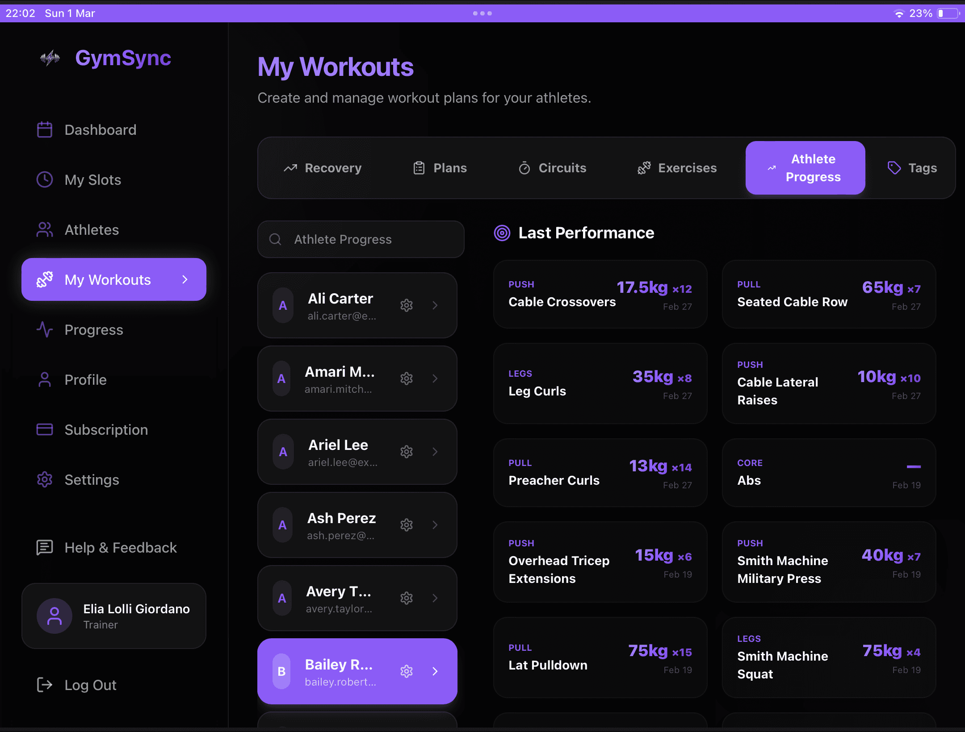Open the Cable Crossovers performance card

[600, 295]
